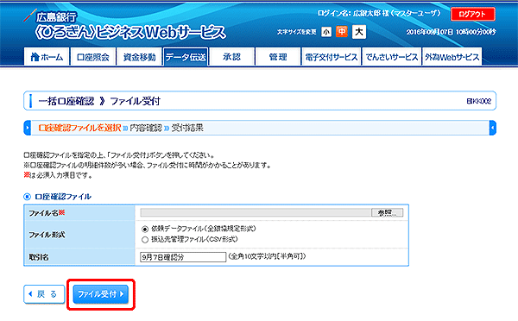Click right arrow of the step bar
The width and height of the screenshot is (518, 321).
click(493, 128)
